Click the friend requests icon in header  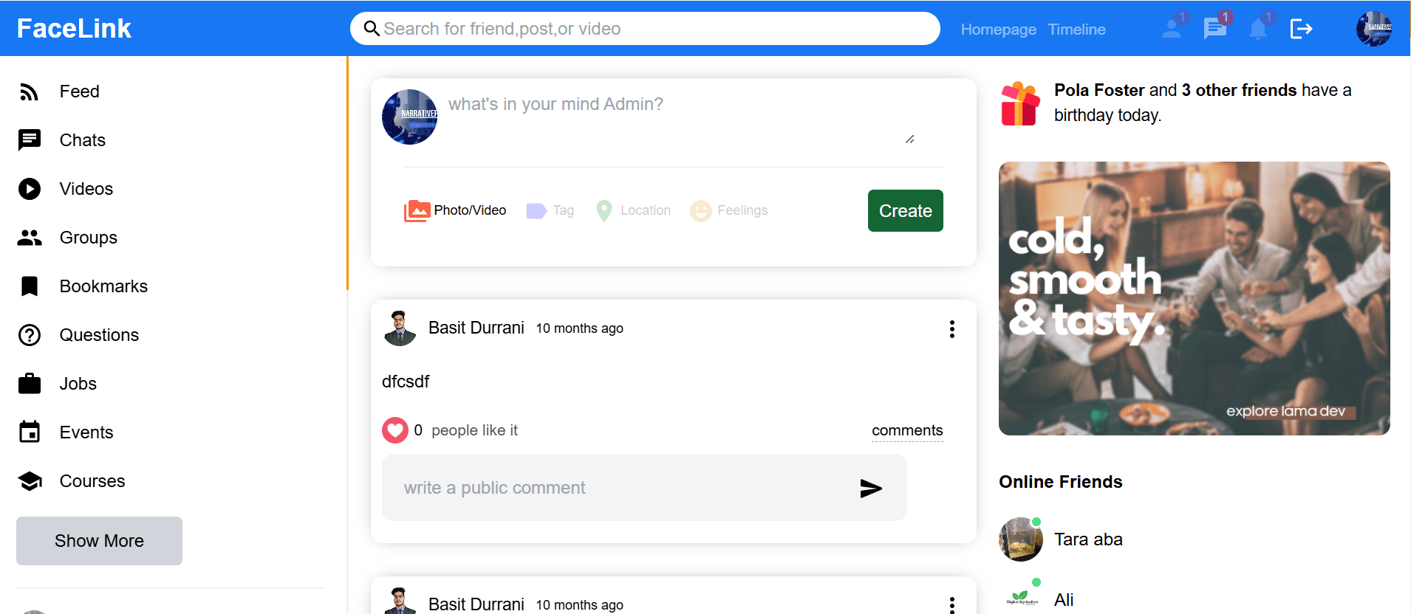click(1172, 29)
